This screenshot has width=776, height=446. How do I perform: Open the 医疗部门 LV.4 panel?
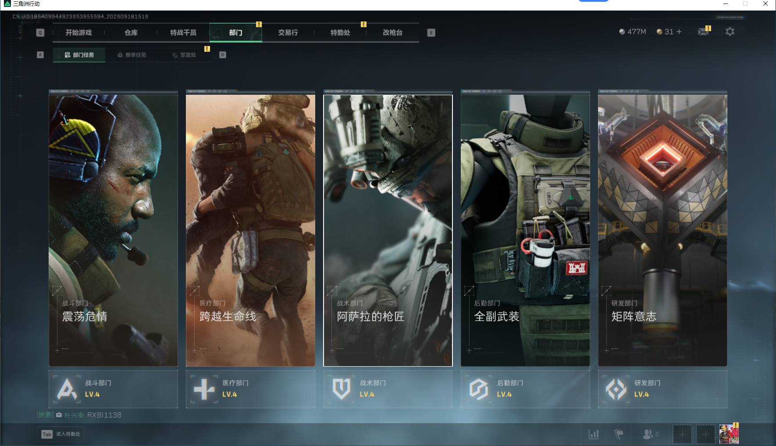pos(250,389)
